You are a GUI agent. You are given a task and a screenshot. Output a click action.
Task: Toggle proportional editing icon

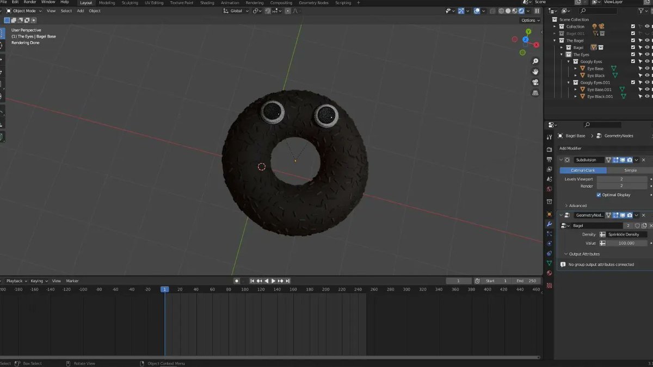tap(287, 11)
